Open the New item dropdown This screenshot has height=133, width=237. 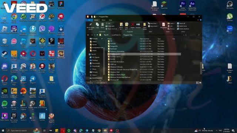(153, 23)
